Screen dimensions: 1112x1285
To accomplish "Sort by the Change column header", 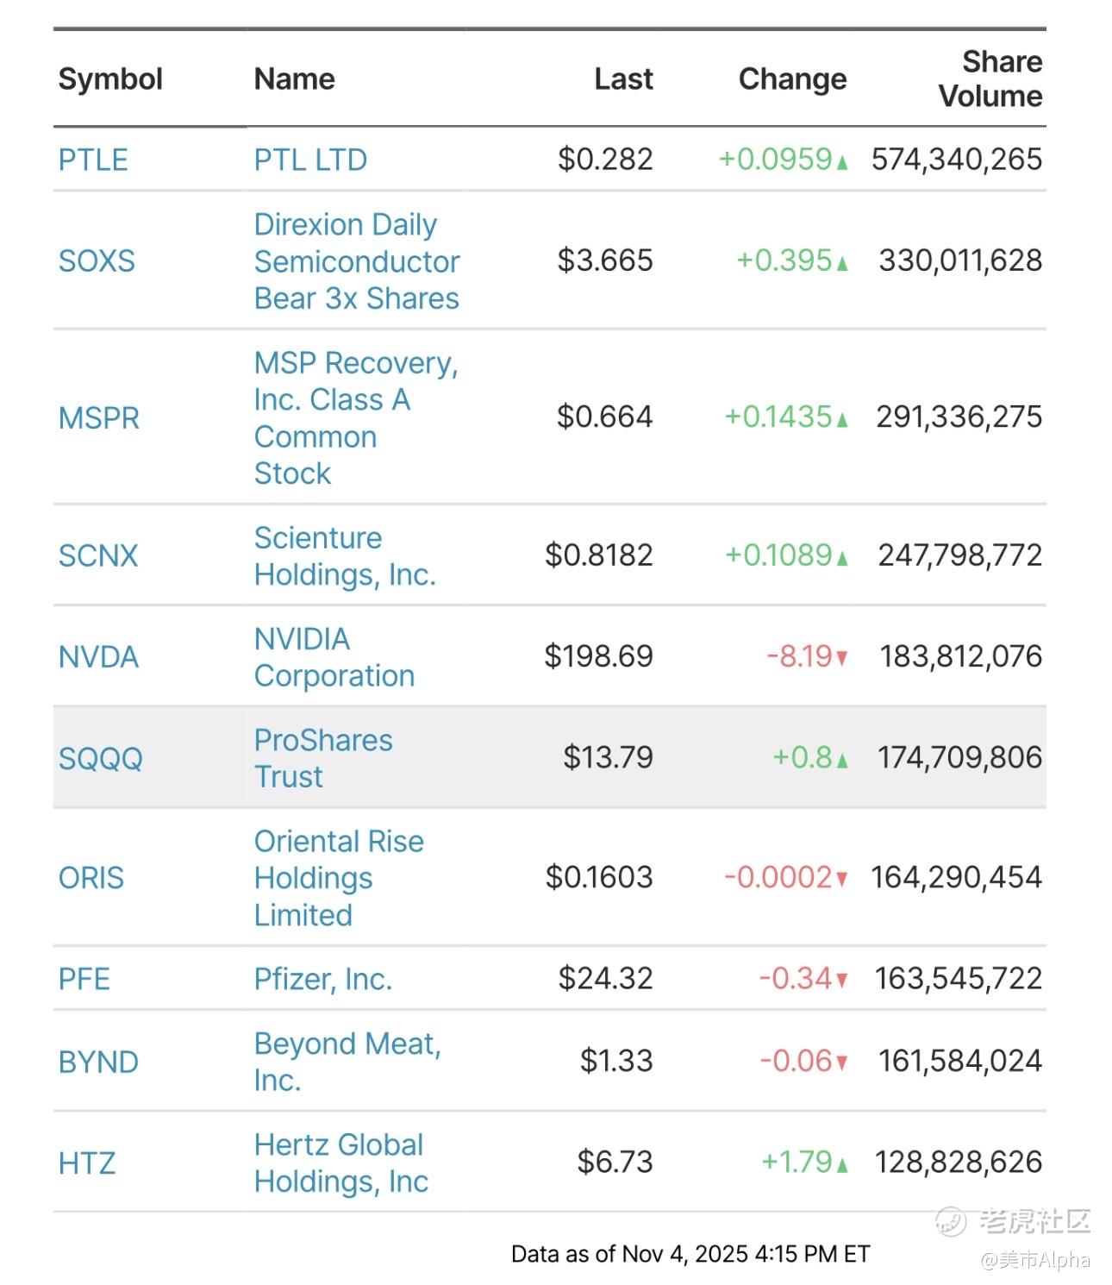I will point(792,79).
